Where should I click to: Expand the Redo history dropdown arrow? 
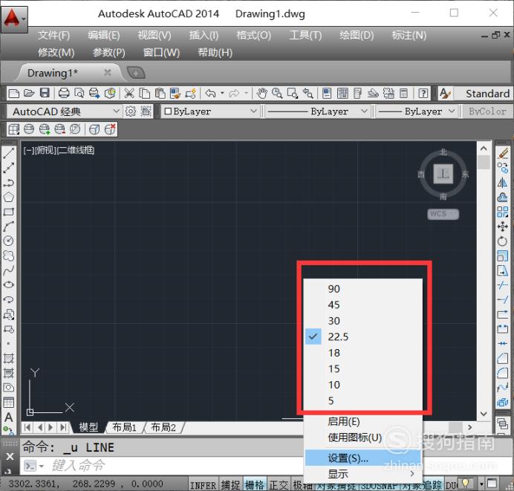coord(246,94)
